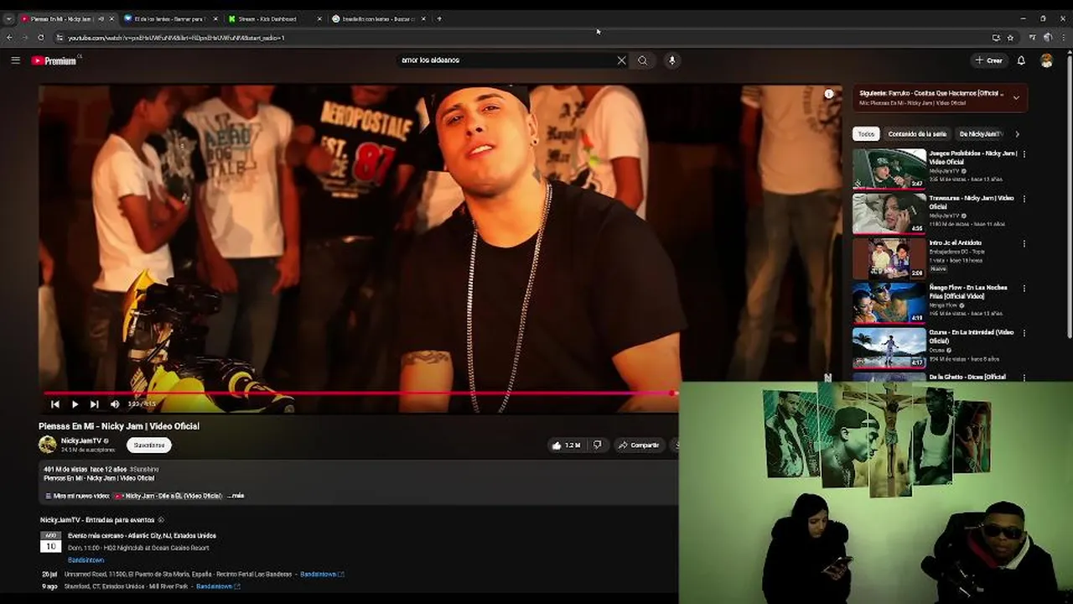Show video info card icon
The image size is (1073, 604).
829,94
